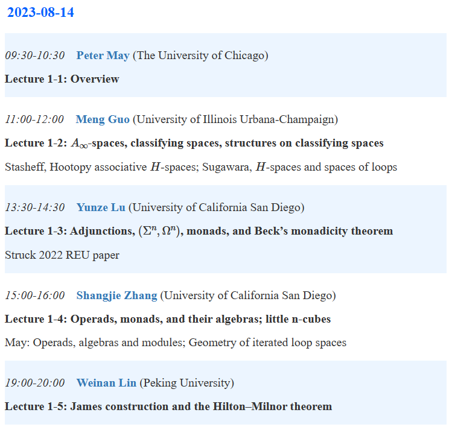This screenshot has width=452, height=430.
Task: Click the May: Operads, algebras reference line
Action: [176, 343]
